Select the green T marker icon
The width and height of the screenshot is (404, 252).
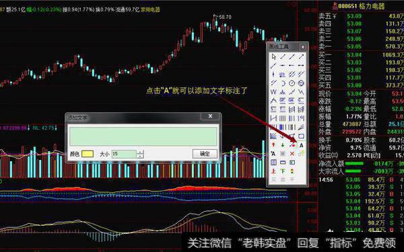tap(283, 171)
